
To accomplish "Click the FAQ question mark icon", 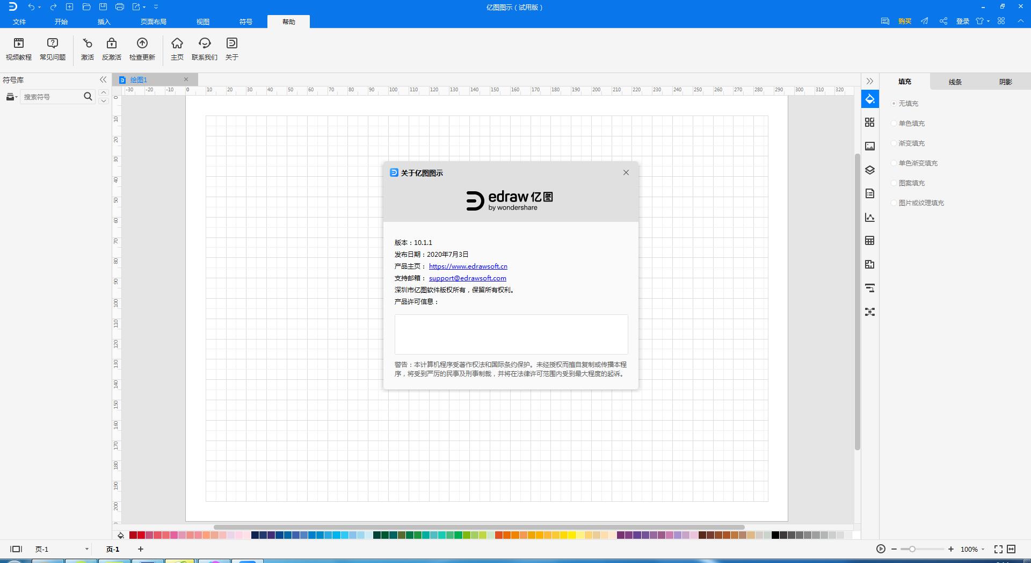I will click(53, 44).
